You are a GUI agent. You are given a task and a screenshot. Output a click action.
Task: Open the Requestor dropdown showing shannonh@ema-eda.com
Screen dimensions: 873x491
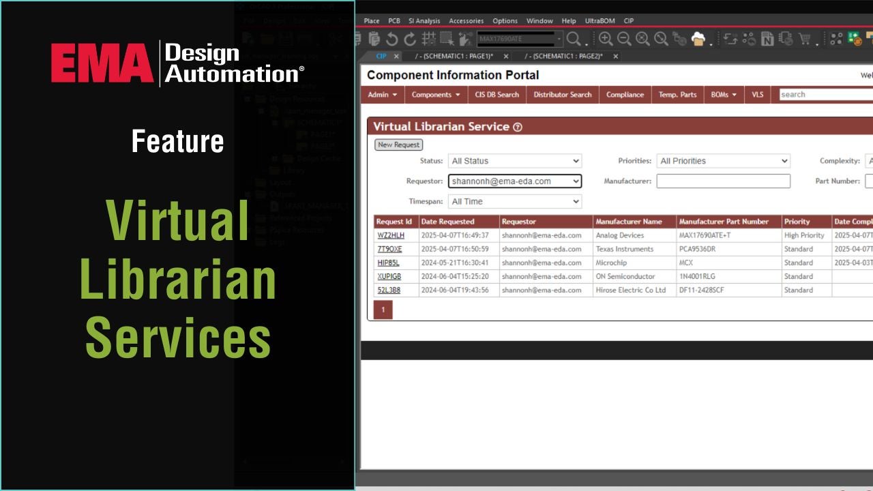click(x=515, y=181)
